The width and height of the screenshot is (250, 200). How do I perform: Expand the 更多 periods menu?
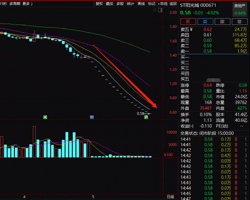pyautogui.click(x=27, y=4)
